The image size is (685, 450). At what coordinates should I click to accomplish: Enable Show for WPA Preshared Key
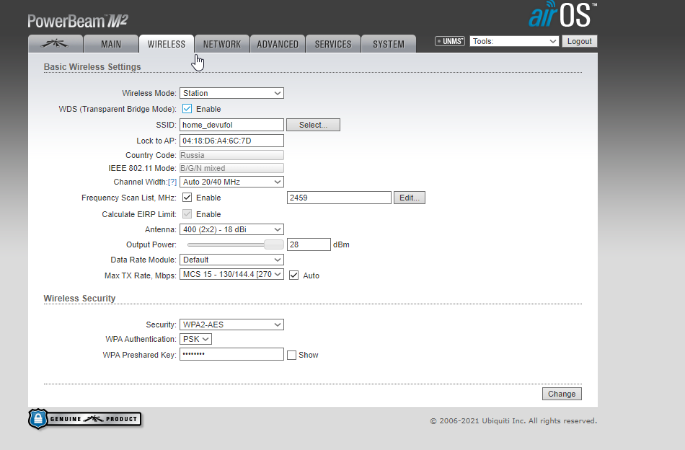click(292, 355)
